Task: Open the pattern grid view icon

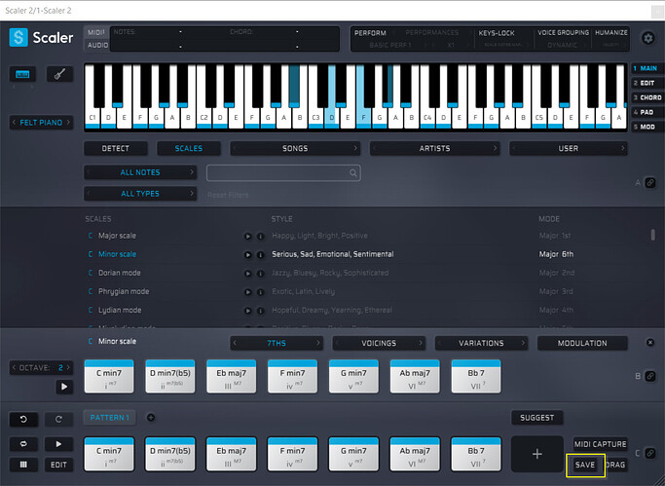Action: pos(23,465)
